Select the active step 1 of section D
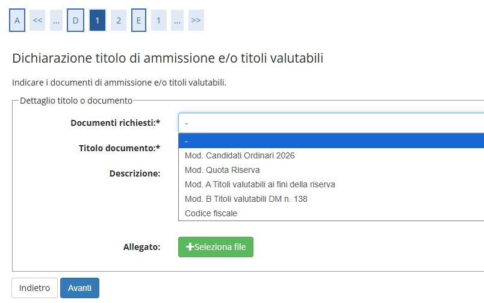This screenshot has width=484, height=303. (x=97, y=20)
